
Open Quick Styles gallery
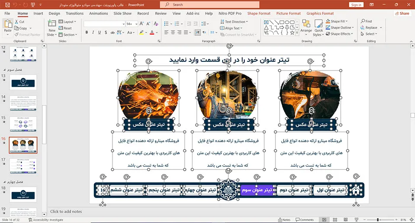[319, 28]
